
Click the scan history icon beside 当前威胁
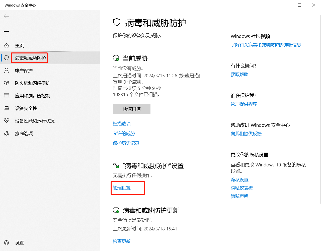(x=116, y=58)
